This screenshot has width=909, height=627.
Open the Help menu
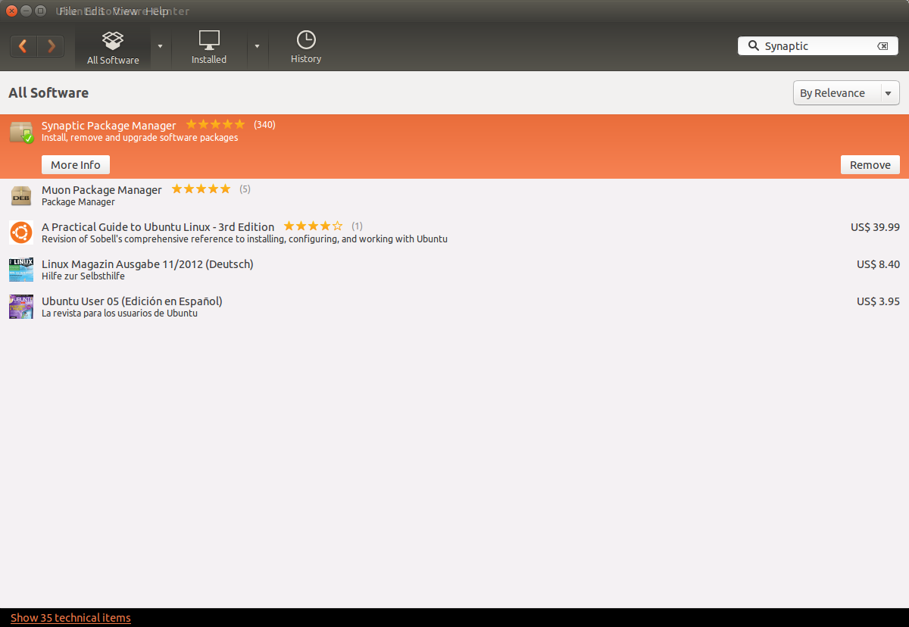click(x=158, y=11)
